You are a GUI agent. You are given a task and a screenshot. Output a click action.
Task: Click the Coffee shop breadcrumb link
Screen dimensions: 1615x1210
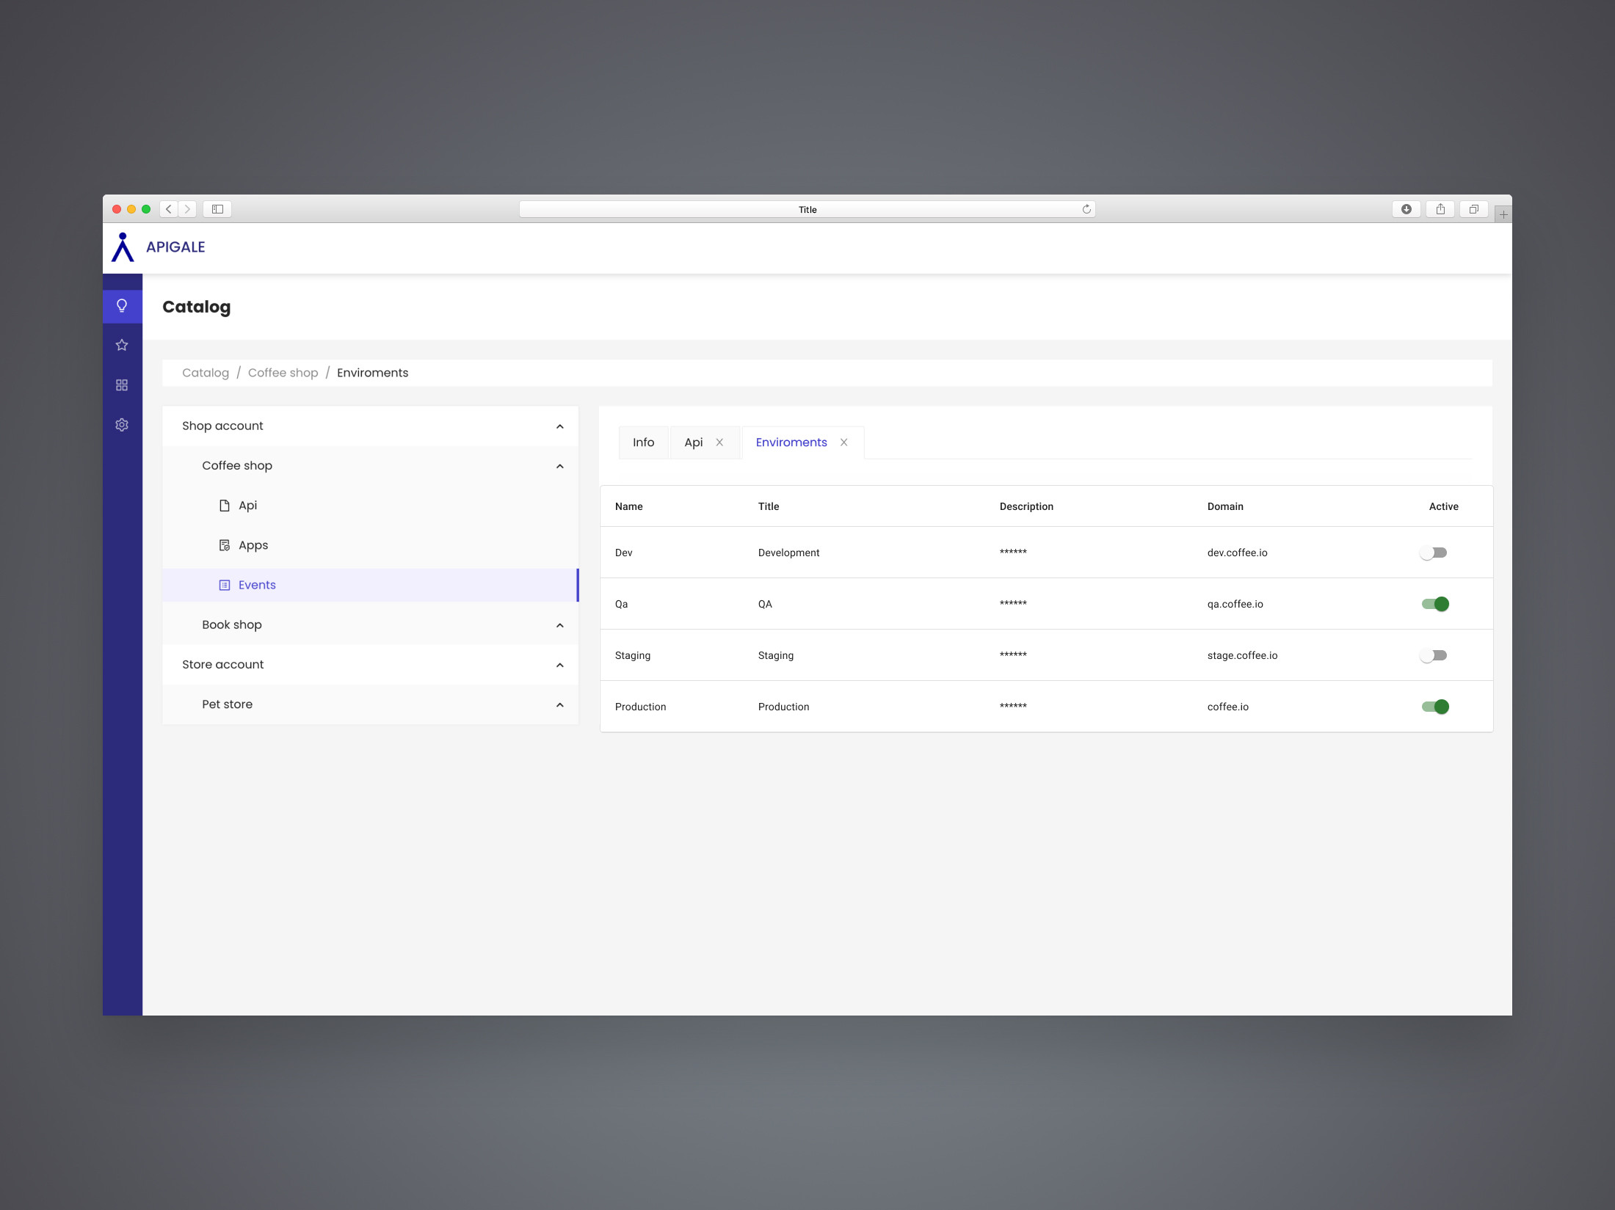[283, 373]
